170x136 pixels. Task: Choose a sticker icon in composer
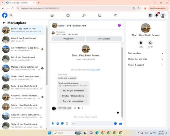(x=62, y=123)
